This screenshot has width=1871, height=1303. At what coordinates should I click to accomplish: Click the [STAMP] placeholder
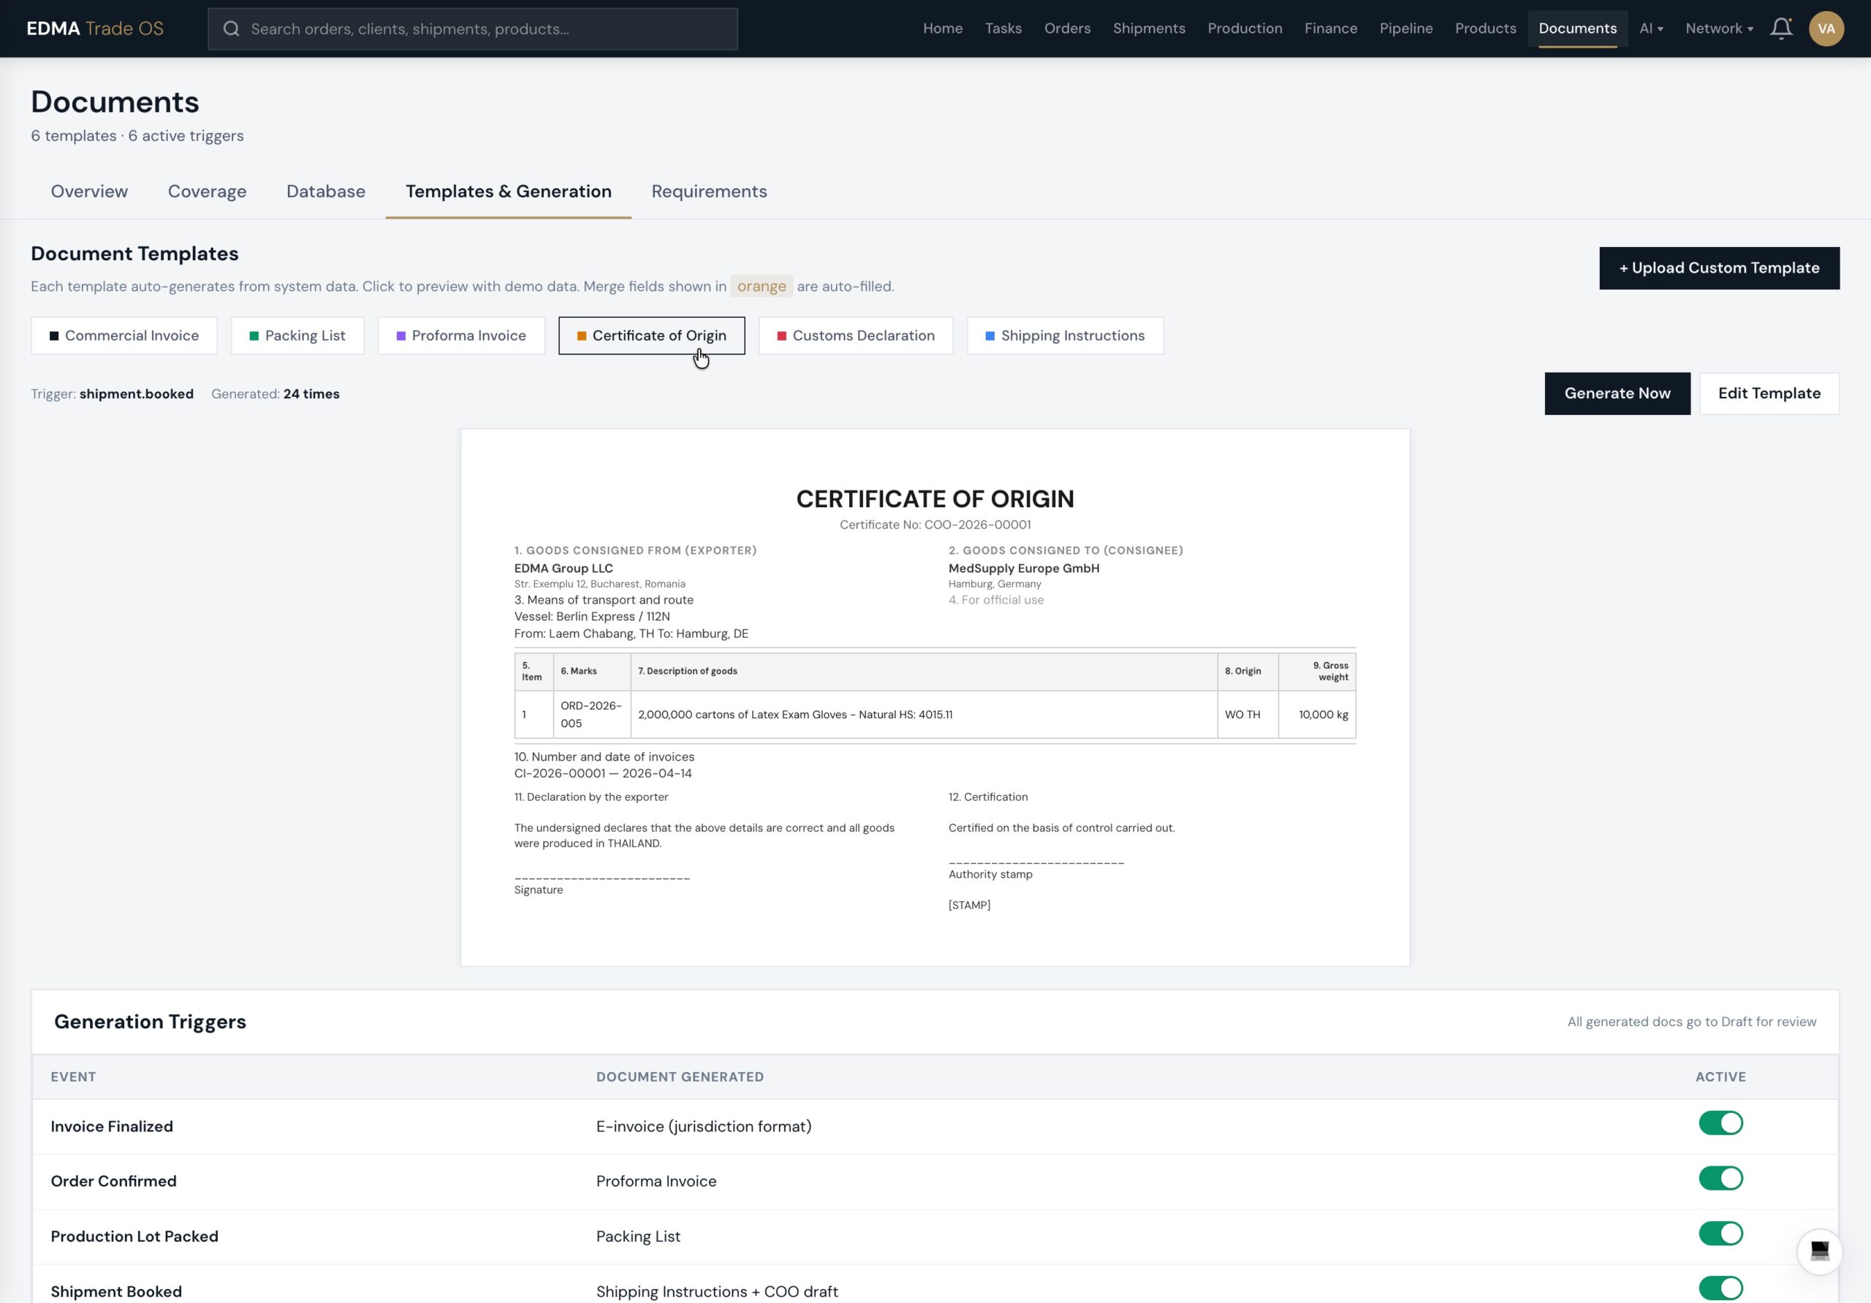969,905
